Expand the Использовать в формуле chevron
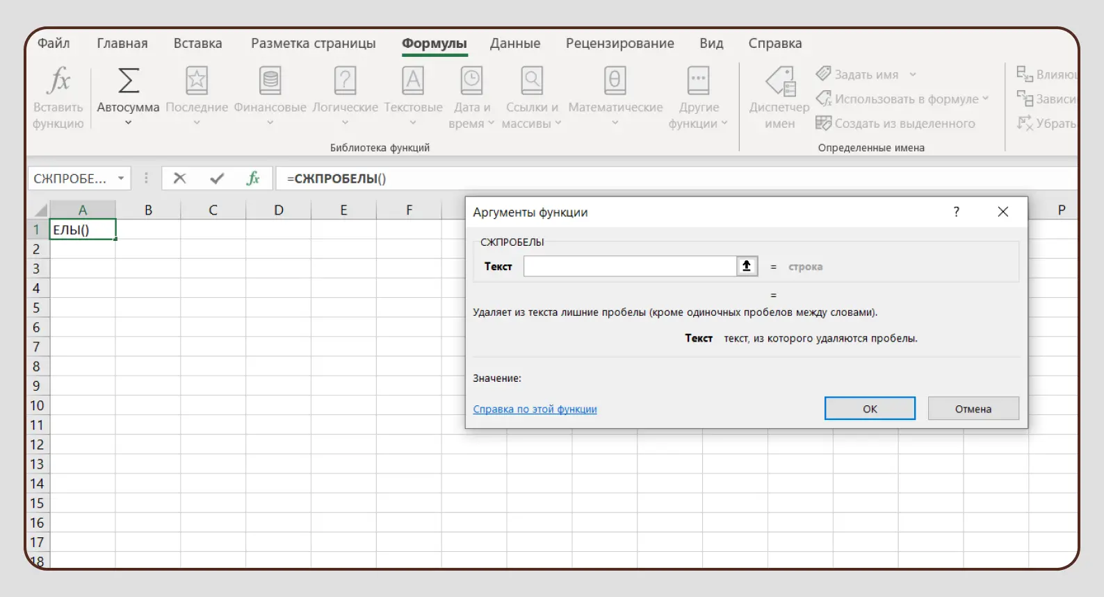Viewport: 1104px width, 597px height. click(985, 99)
